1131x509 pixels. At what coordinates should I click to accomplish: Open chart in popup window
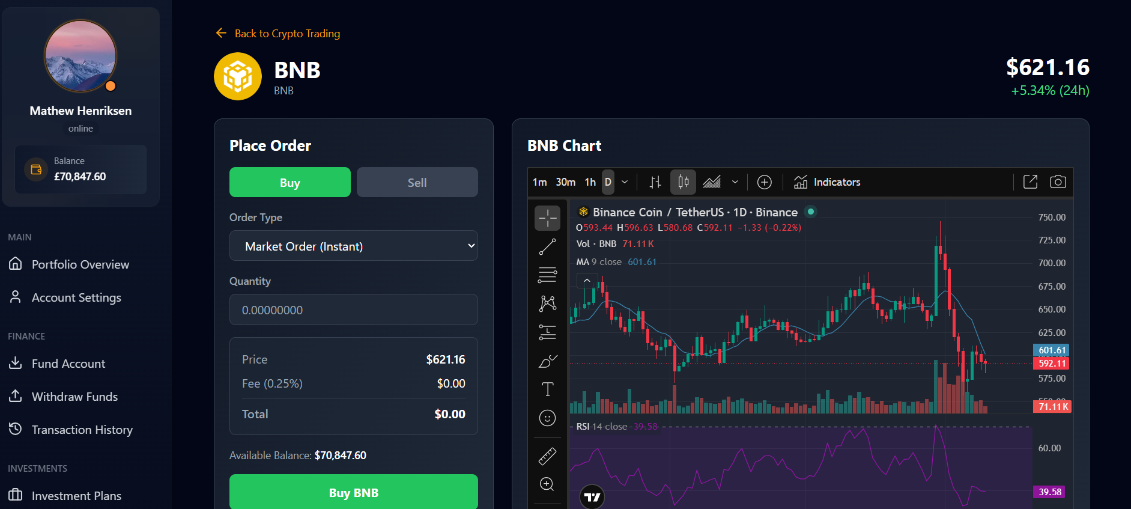1031,182
